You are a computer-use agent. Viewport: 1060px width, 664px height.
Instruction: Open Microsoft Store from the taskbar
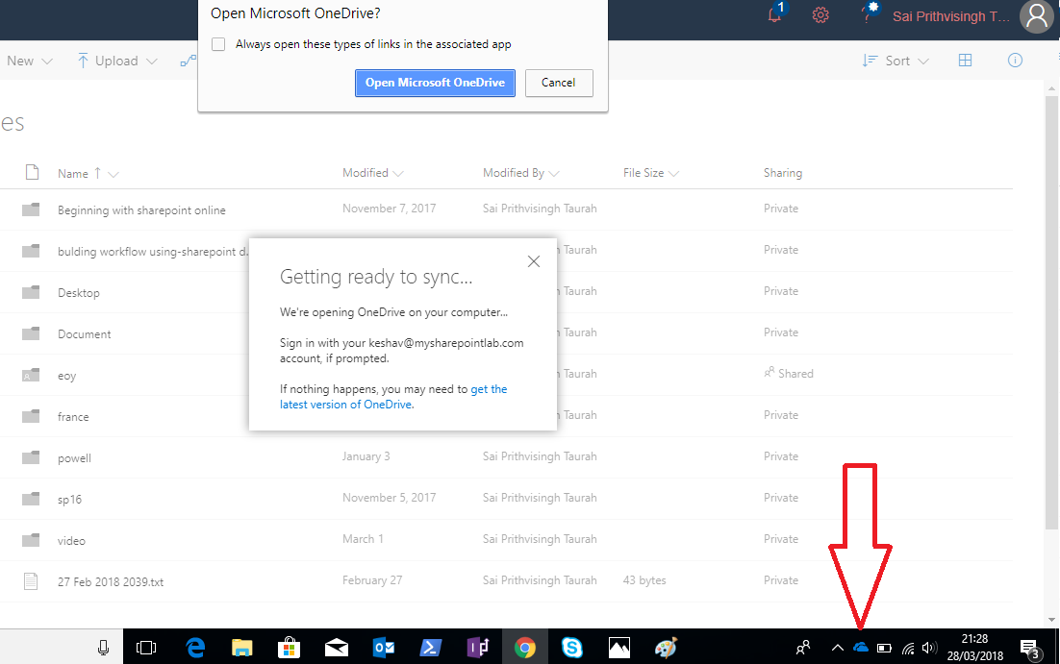289,648
